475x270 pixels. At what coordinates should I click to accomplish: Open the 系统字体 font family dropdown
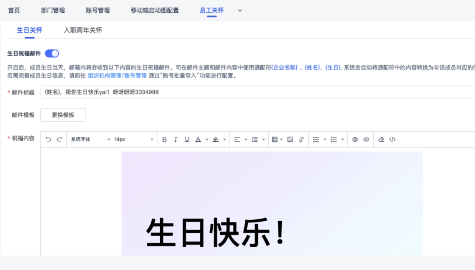[90, 139]
